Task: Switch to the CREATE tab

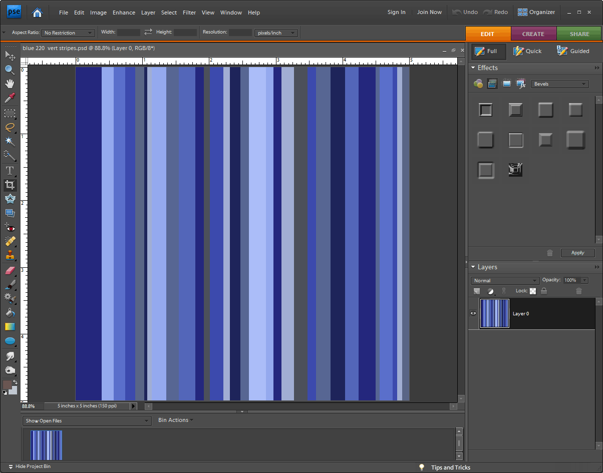Action: pos(533,34)
